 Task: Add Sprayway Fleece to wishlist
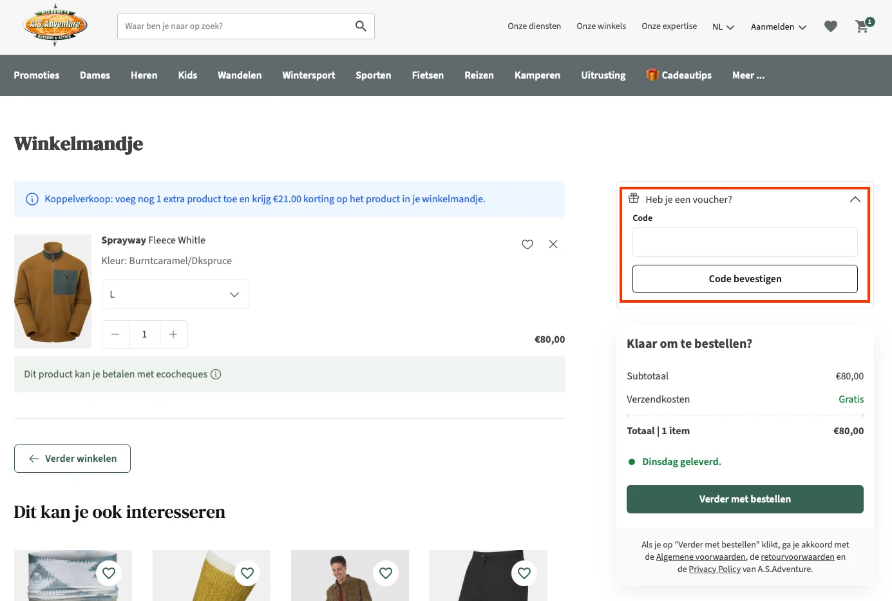coord(527,244)
